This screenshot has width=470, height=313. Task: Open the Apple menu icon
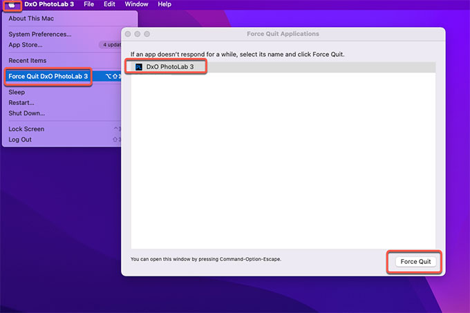click(11, 4)
